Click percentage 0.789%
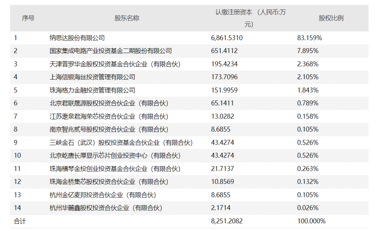The height and width of the screenshot is (231, 379). pos(308,103)
